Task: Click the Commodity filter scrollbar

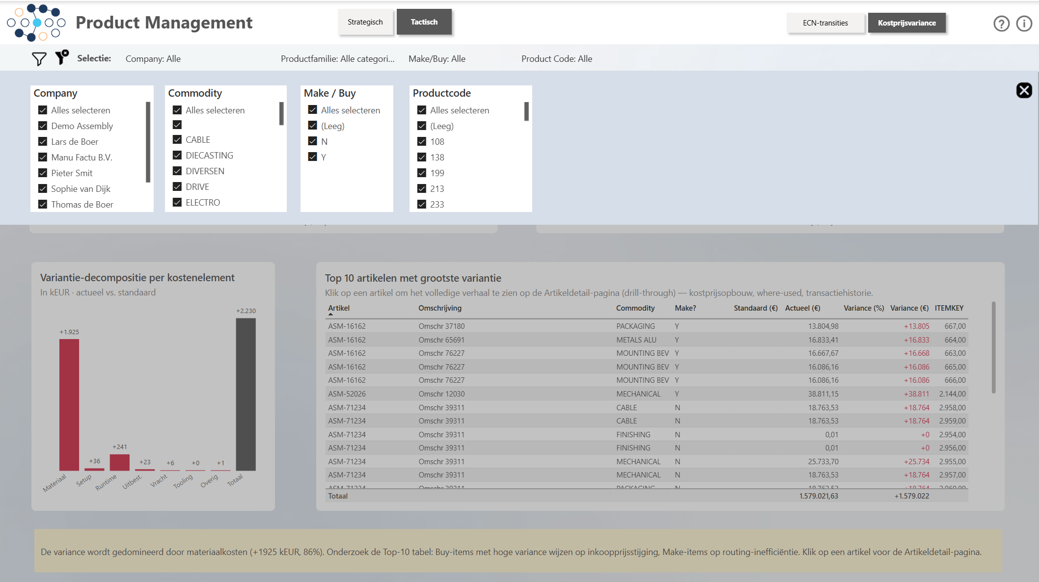Action: coord(281,113)
